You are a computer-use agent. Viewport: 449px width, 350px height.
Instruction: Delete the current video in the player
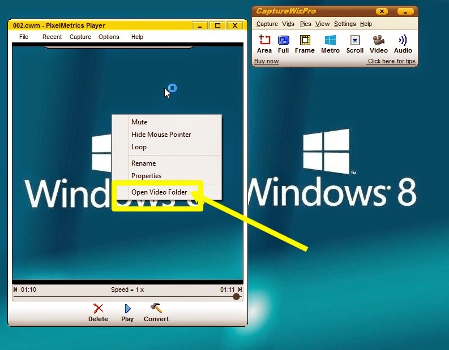pos(98,313)
